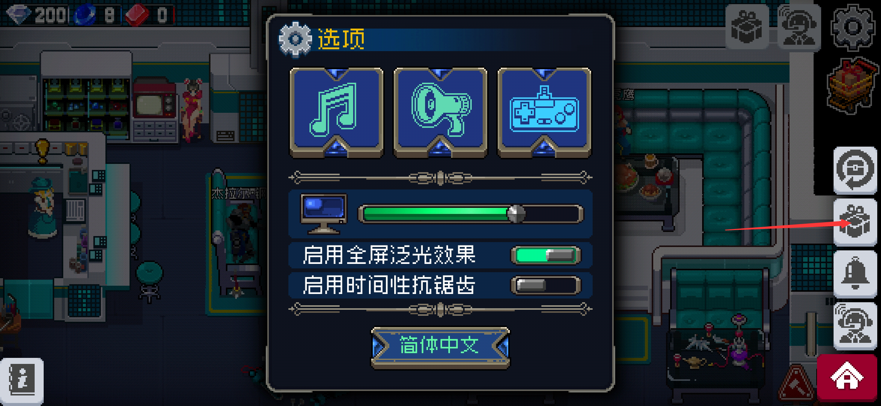
Task: Enable the 启用时间性抗锯齿 switch
Action: (x=546, y=285)
